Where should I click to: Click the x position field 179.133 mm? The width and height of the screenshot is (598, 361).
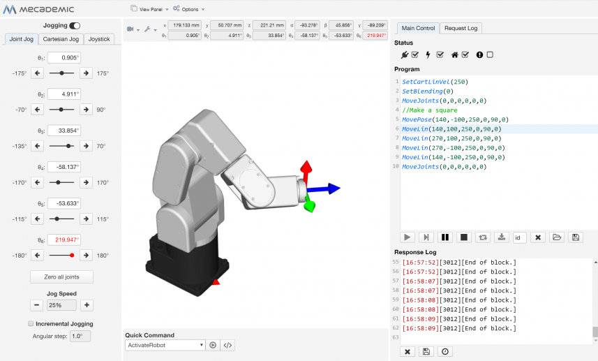pos(185,25)
